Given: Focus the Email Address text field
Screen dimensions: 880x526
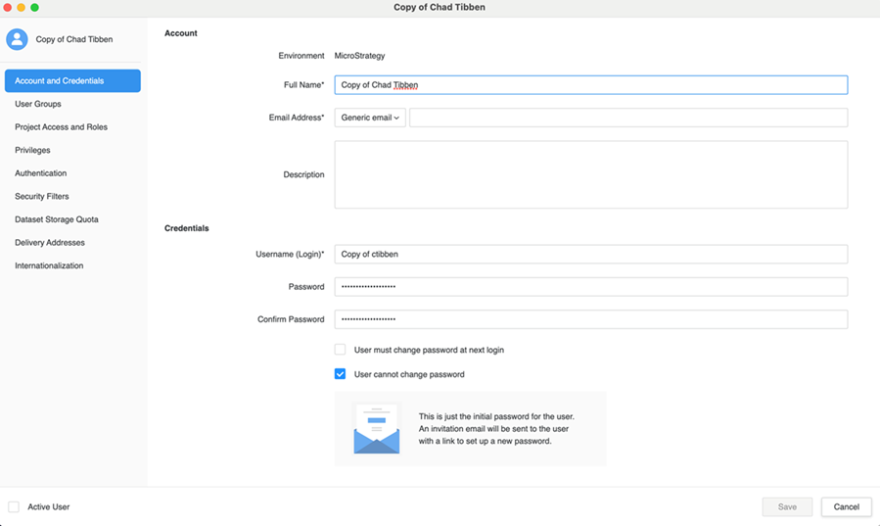Looking at the screenshot, I should 627,118.
